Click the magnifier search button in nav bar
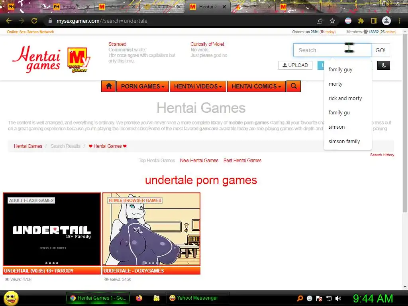 click(294, 86)
